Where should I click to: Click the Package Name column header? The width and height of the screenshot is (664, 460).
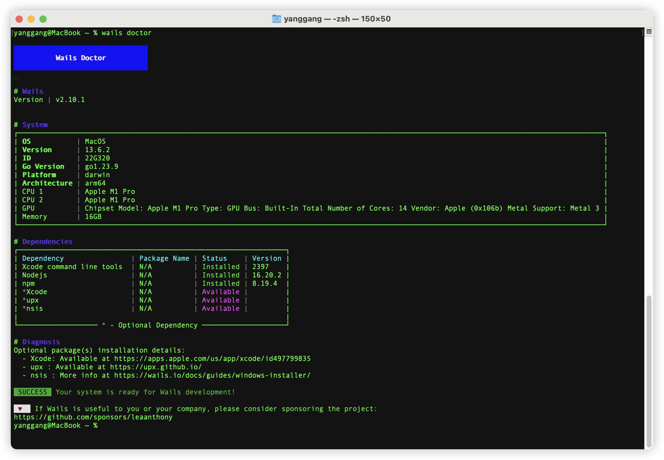(x=164, y=258)
